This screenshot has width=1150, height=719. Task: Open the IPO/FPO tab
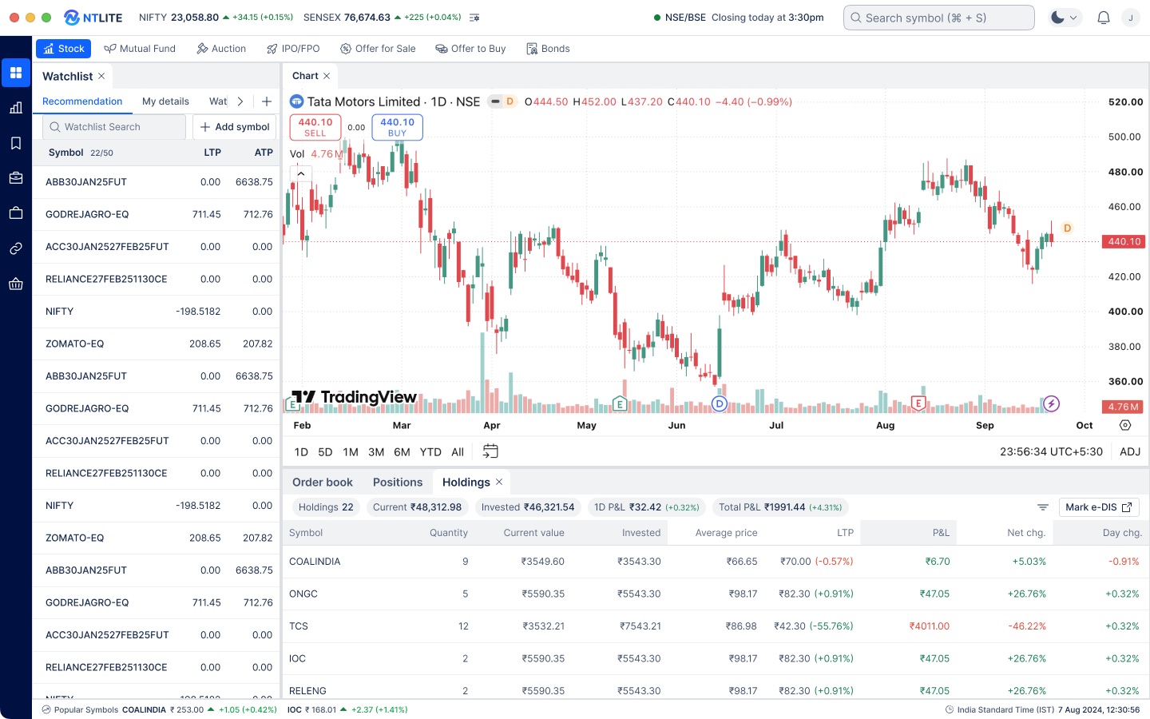(293, 49)
